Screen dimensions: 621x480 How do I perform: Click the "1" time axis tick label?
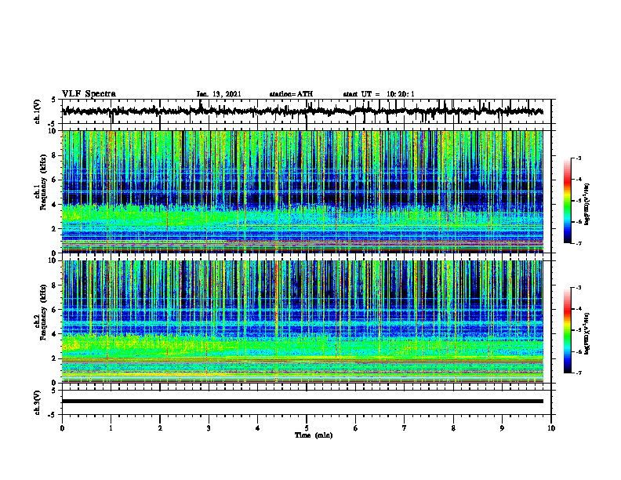pos(111,428)
